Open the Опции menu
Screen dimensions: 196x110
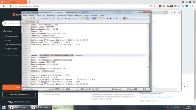coord(71,16)
